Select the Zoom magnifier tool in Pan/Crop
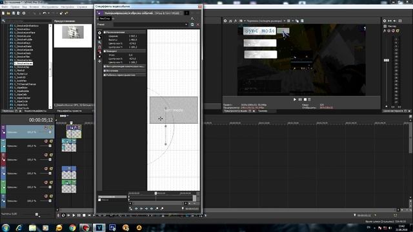The width and height of the screenshot is (413, 232). (x=99, y=43)
